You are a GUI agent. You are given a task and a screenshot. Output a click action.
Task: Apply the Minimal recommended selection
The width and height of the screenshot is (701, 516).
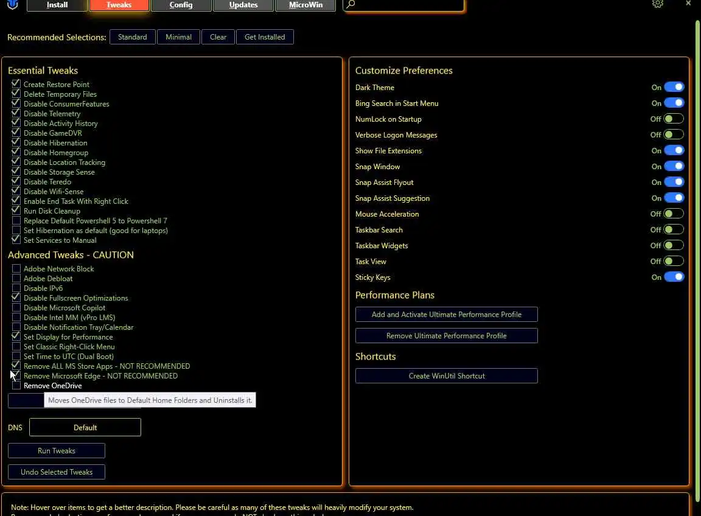178,37
